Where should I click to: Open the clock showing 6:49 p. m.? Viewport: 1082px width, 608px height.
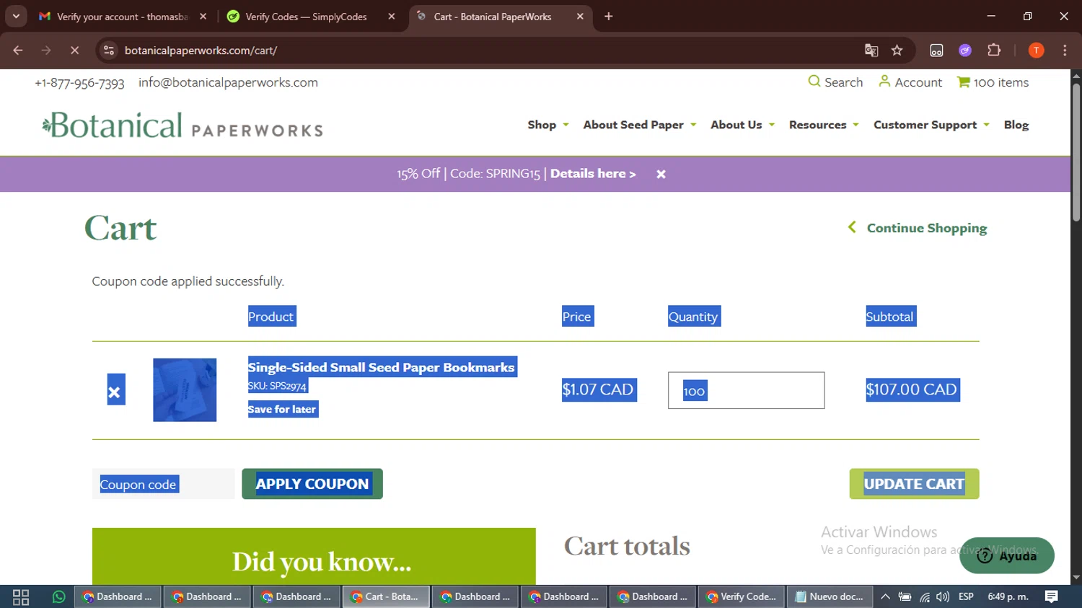pos(1008,597)
